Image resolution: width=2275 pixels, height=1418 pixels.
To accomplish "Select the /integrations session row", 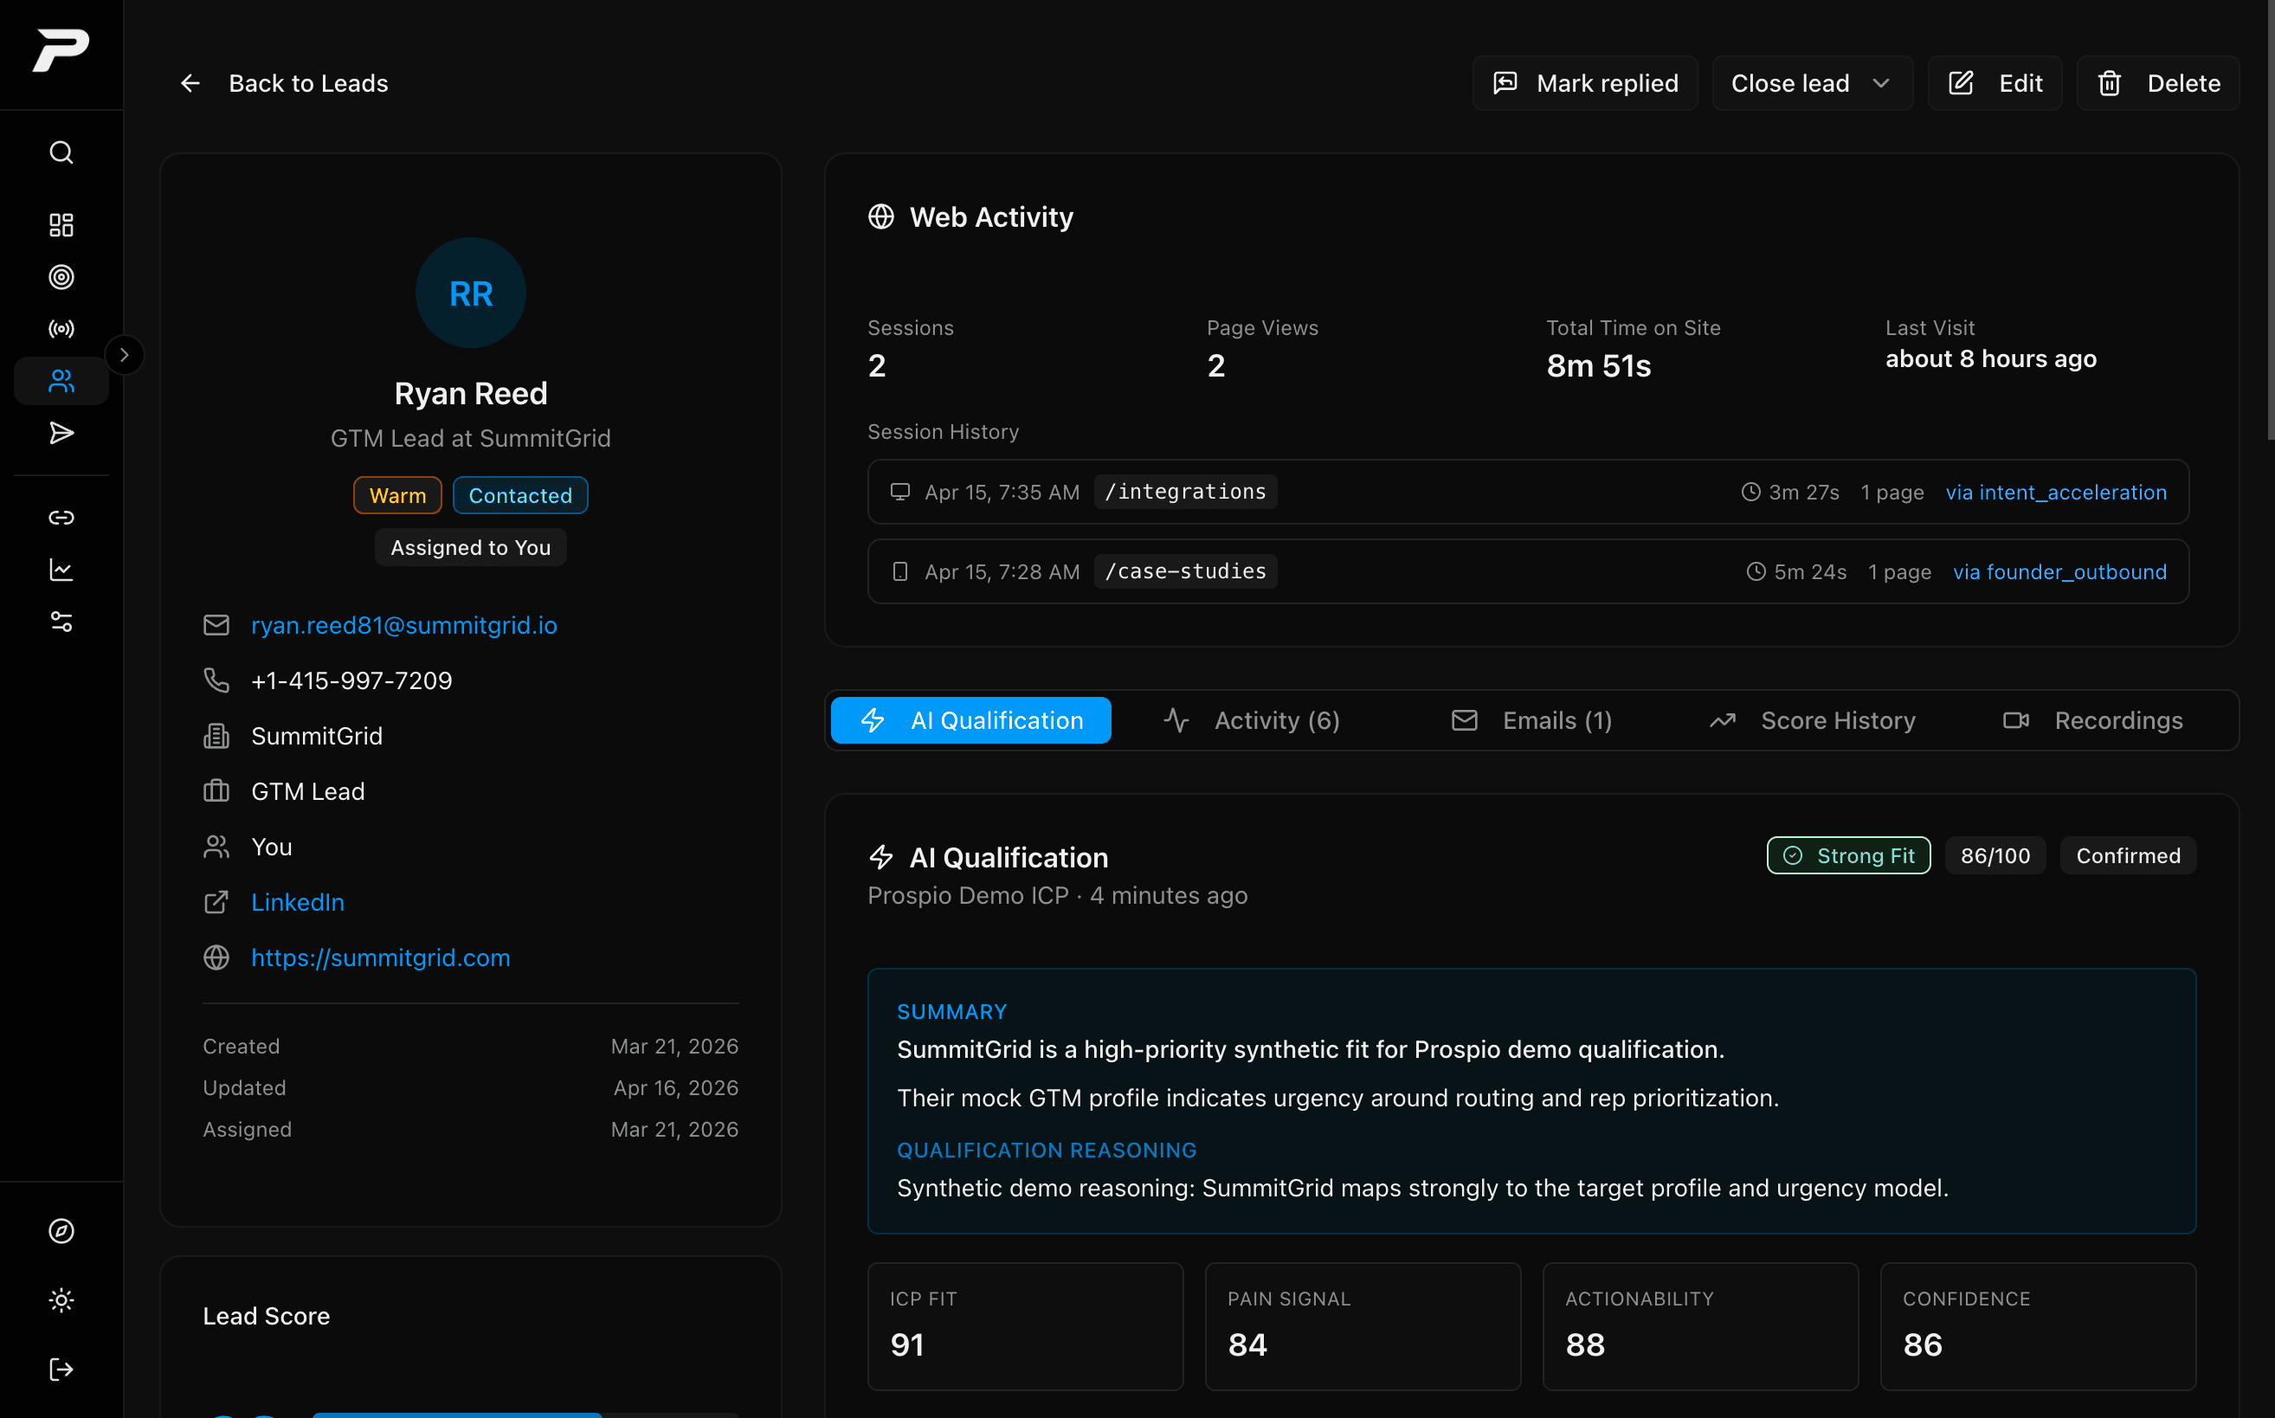I will tap(1528, 492).
